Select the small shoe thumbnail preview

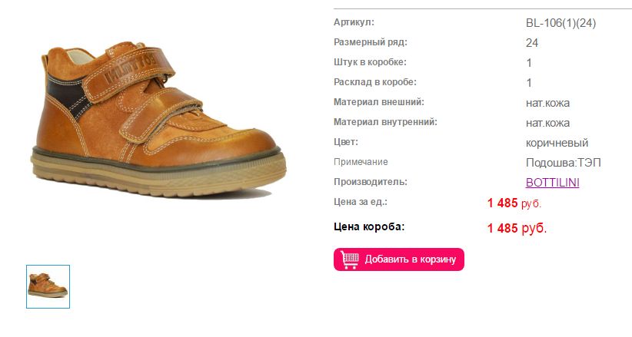pyautogui.click(x=48, y=286)
